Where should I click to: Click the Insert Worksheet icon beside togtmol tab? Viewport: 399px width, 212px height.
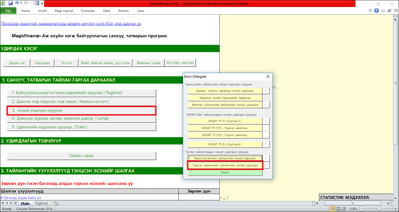coord(56,203)
